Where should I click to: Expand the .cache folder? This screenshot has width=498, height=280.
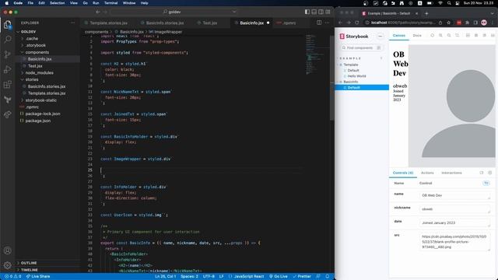click(x=32, y=38)
